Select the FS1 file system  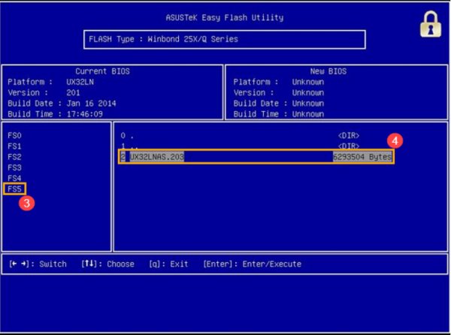(14, 146)
